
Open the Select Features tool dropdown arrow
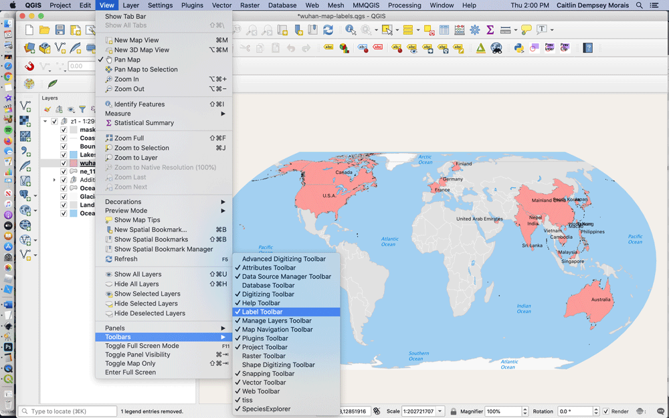point(397,30)
